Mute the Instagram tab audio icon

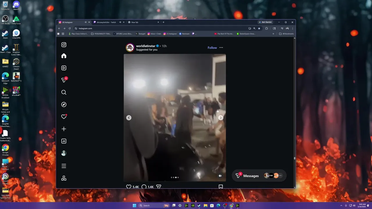[x=85, y=22]
